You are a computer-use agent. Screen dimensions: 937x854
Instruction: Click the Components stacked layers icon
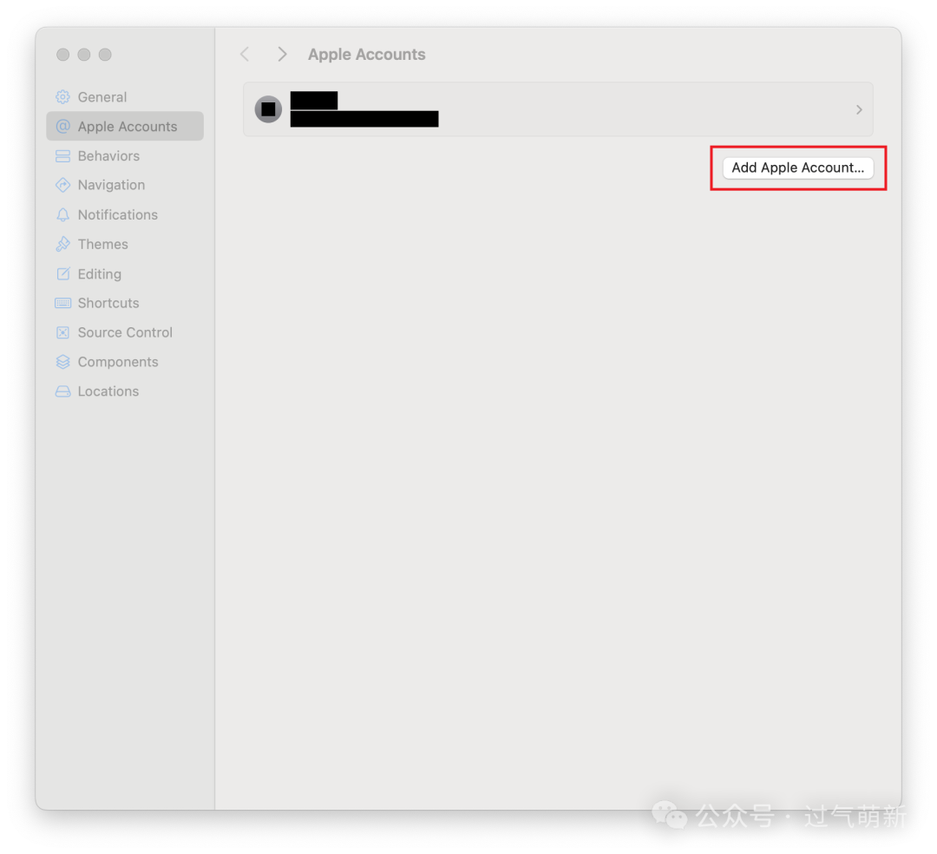tap(62, 362)
